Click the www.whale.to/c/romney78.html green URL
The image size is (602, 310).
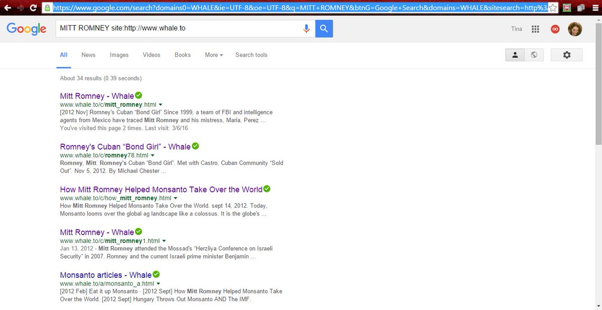coord(104,156)
